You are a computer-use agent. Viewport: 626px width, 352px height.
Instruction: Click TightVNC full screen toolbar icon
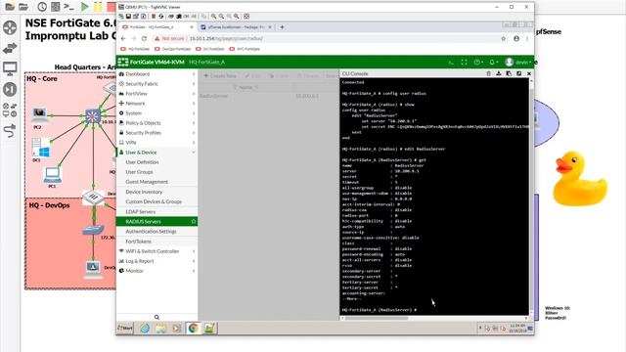(x=246, y=17)
